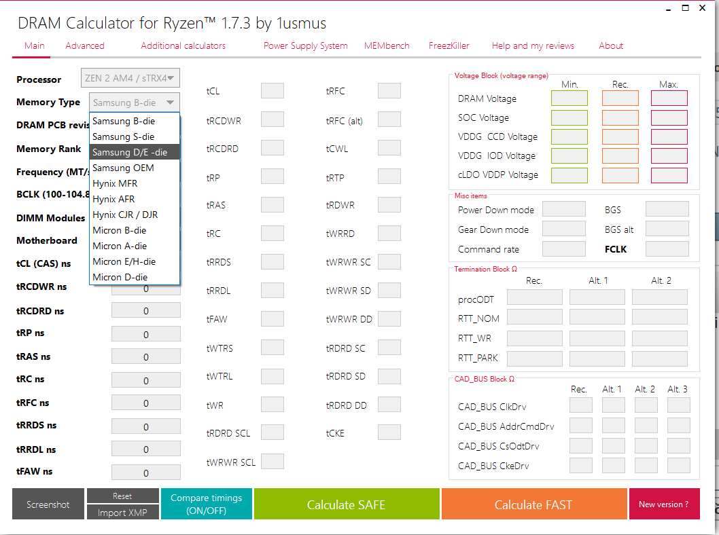The height and width of the screenshot is (535, 719).
Task: Open the MEMbench tab
Action: (x=387, y=45)
